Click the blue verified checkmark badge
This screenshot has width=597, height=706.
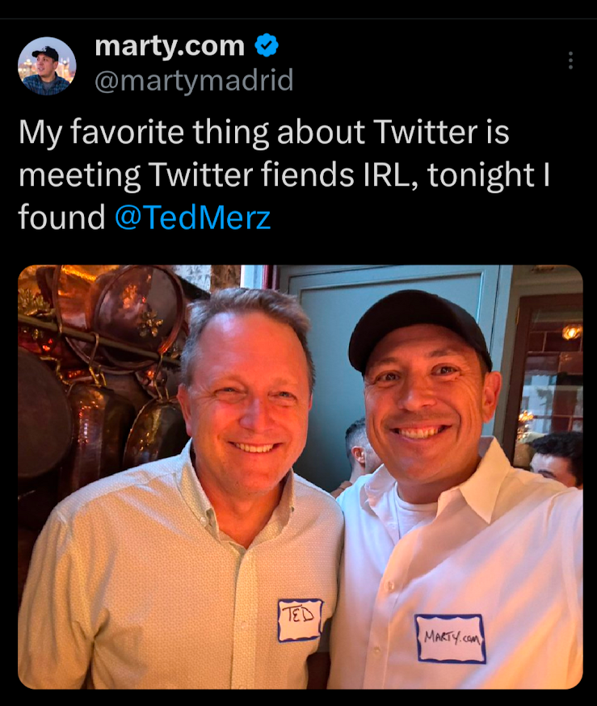[x=267, y=47]
